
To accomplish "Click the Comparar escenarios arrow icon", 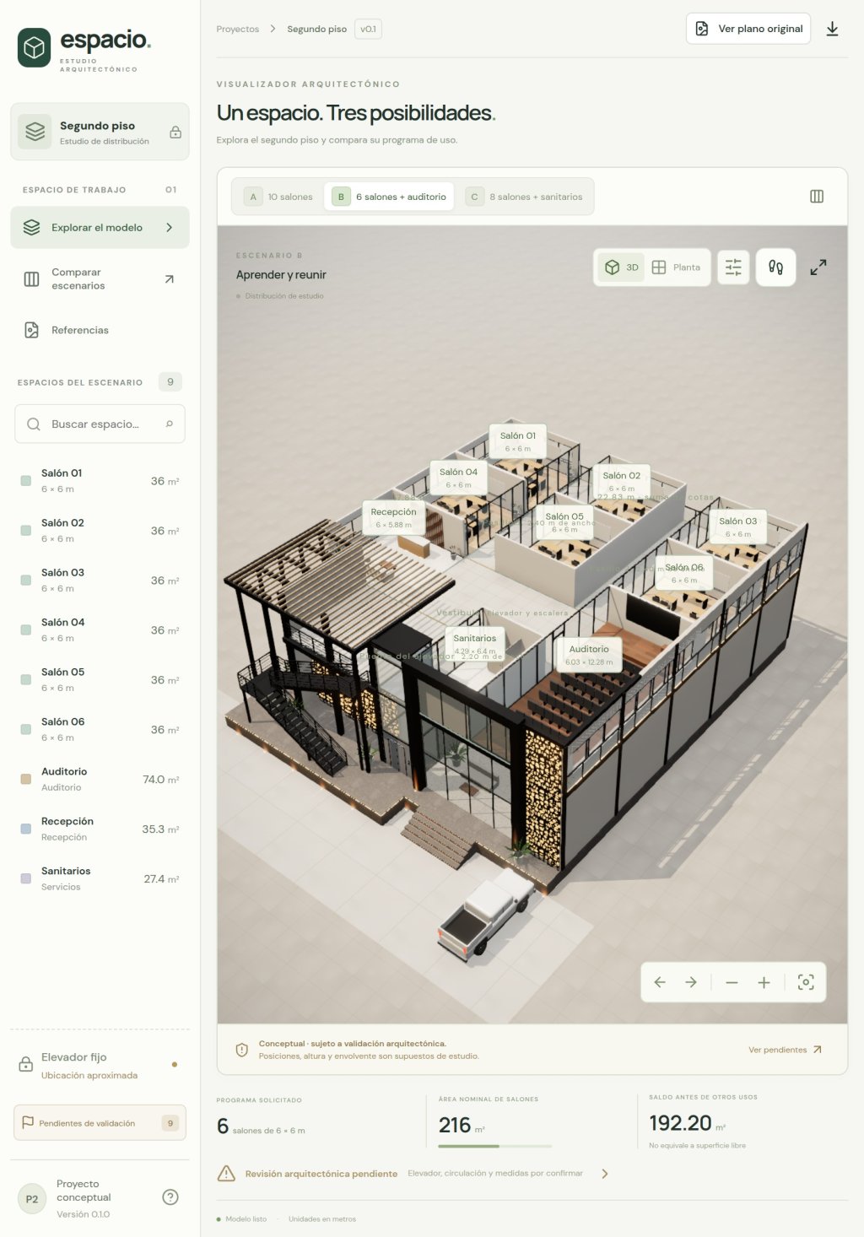I will coord(170,279).
